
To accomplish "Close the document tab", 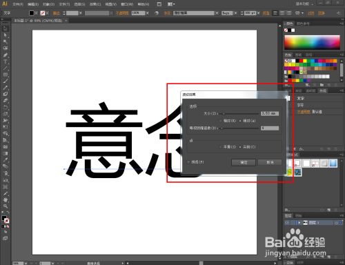I will pyautogui.click(x=66, y=21).
